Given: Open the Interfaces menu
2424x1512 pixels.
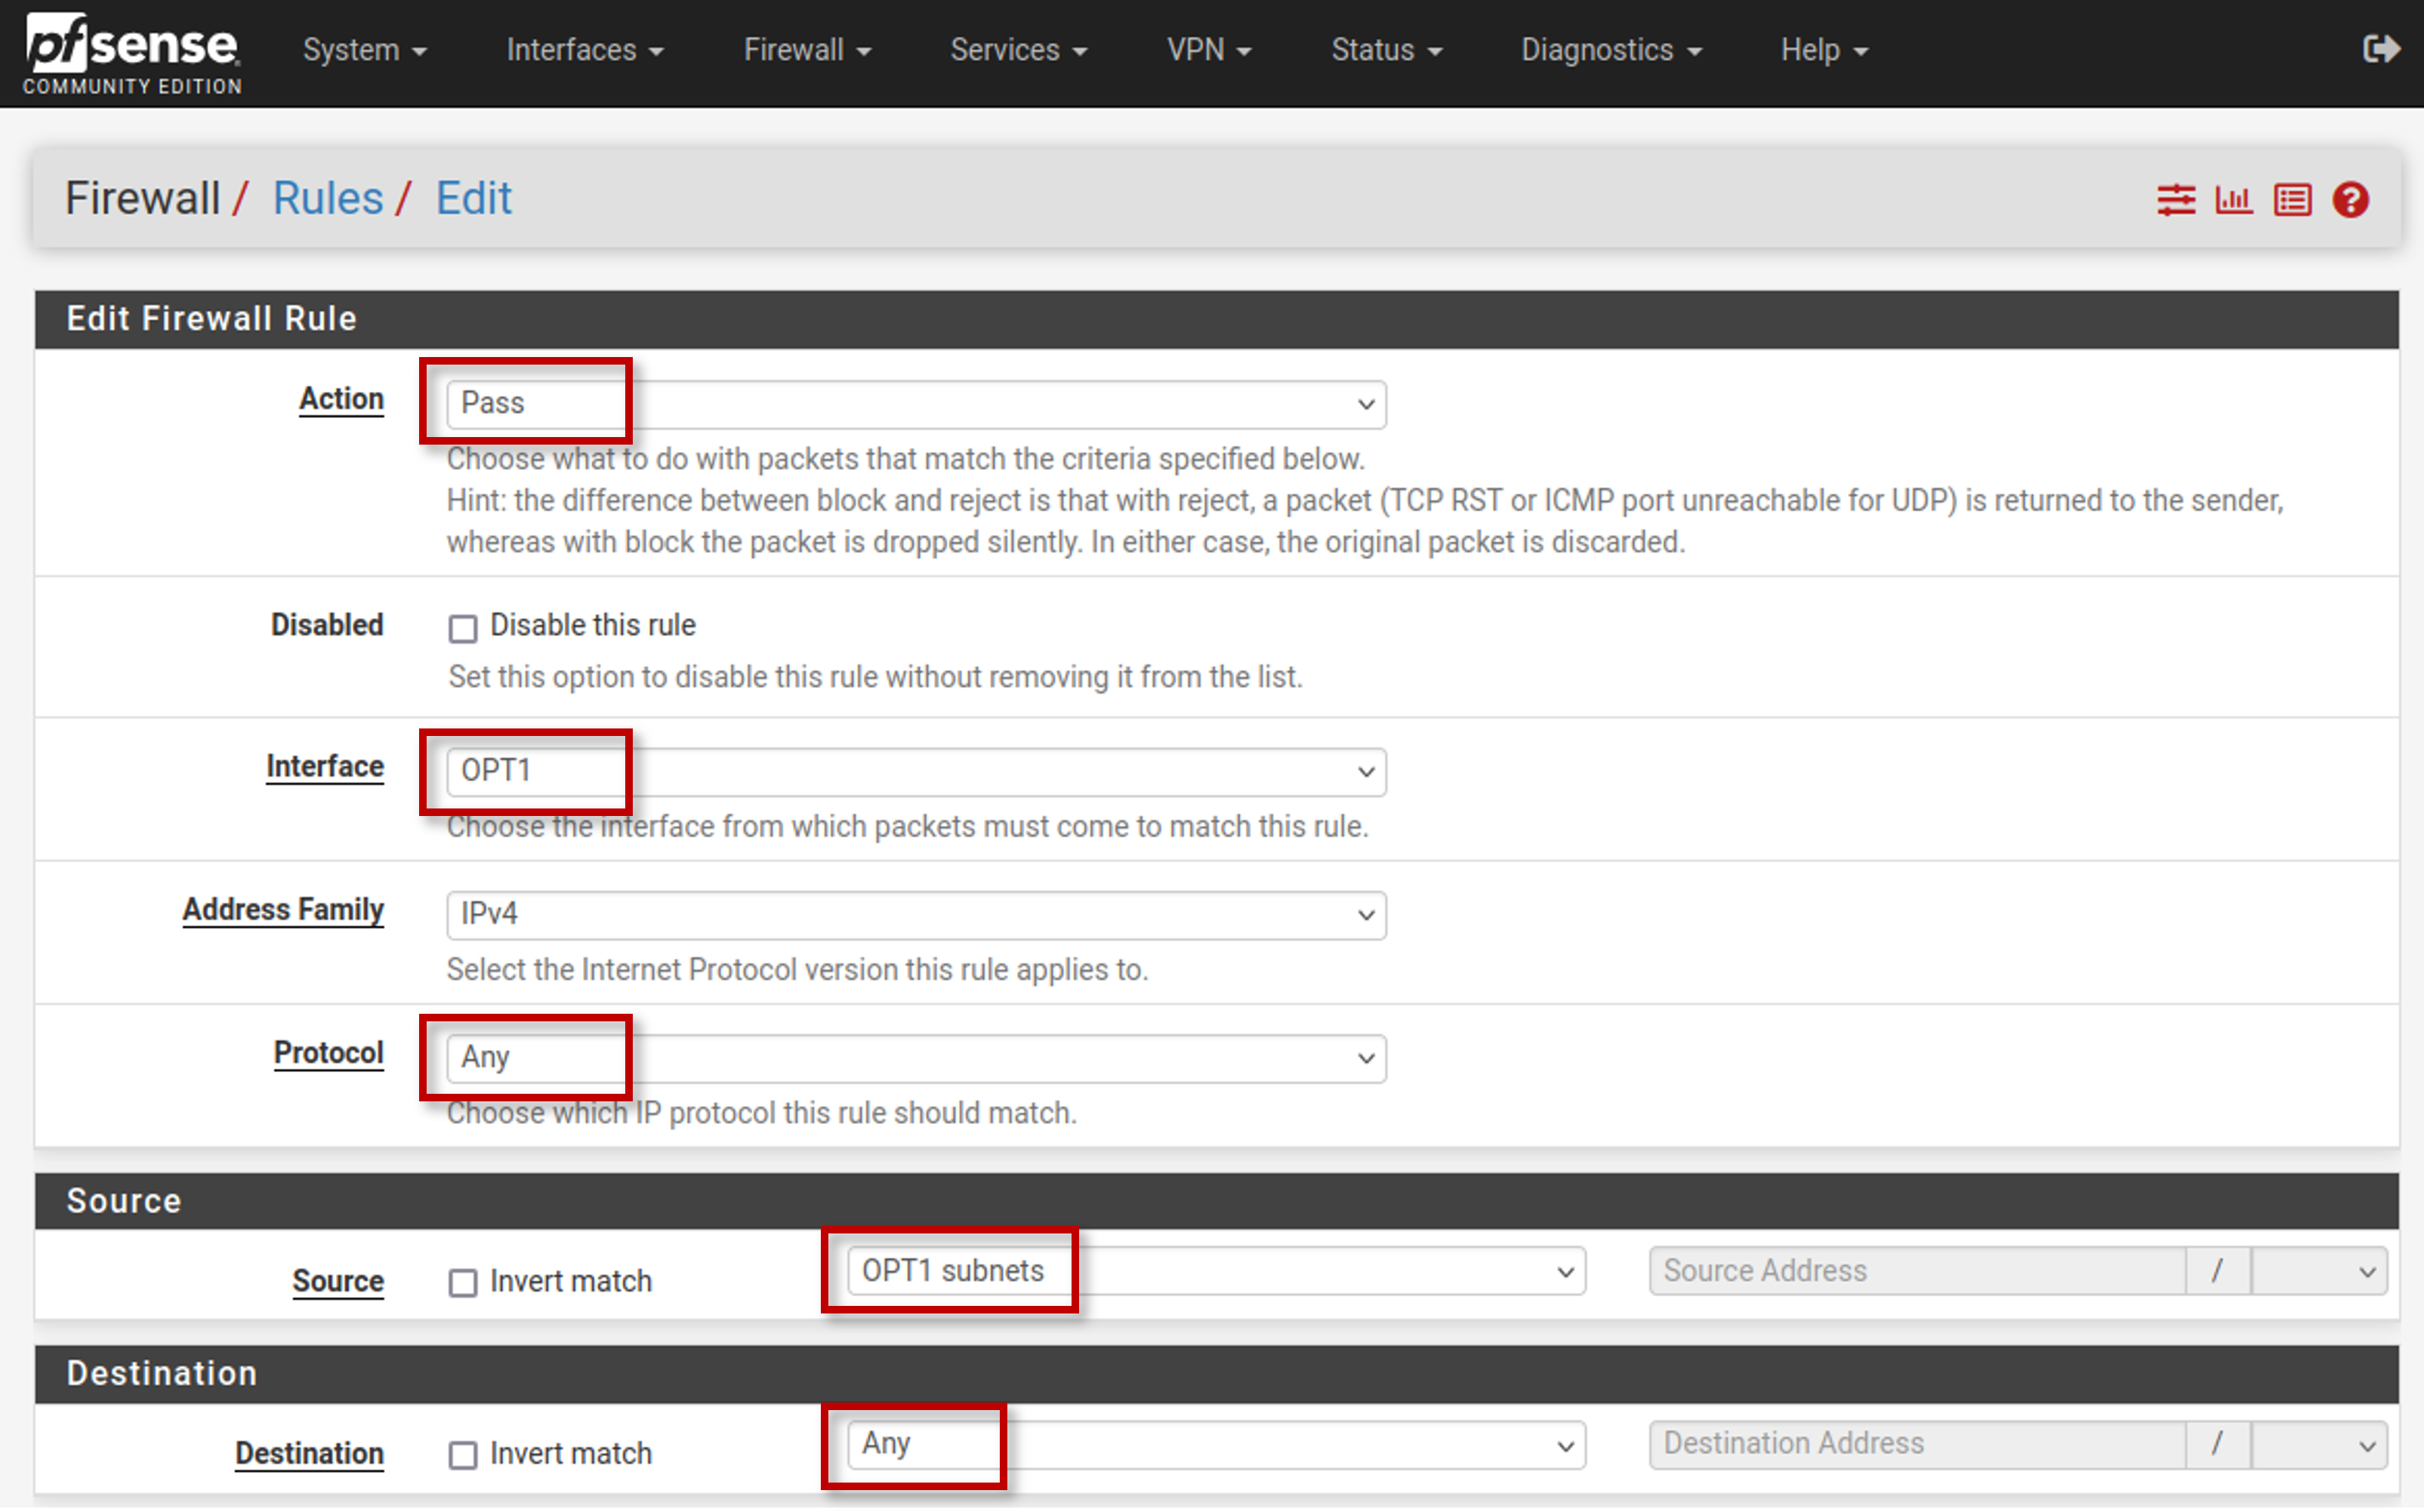Looking at the screenshot, I should (585, 50).
